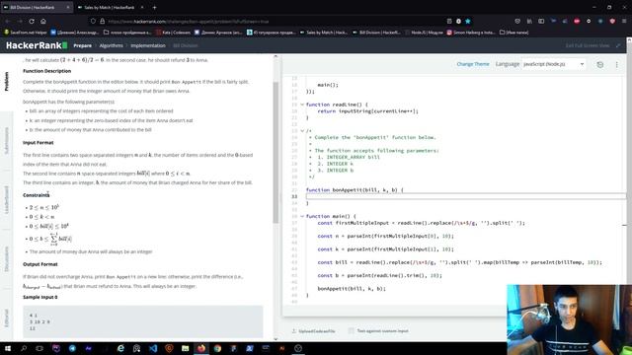Click Upload Code as File
The image size is (632, 355).
[x=313, y=331]
